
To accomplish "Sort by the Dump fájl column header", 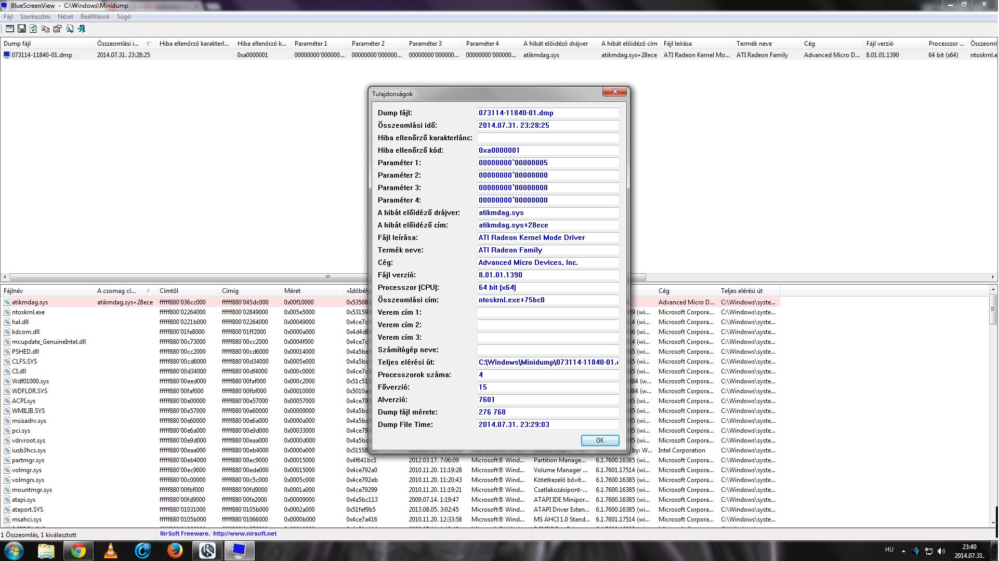I will tap(47, 44).
